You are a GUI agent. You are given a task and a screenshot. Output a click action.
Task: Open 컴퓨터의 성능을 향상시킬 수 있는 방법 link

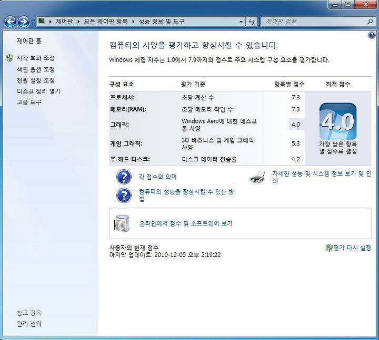click(186, 195)
